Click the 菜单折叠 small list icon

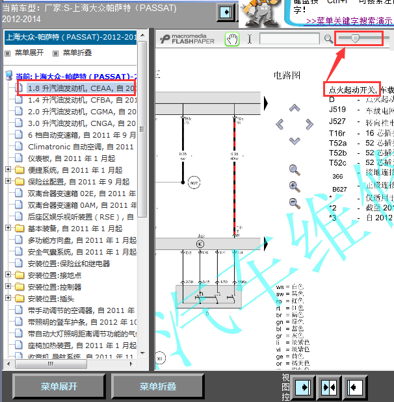(x=55, y=54)
